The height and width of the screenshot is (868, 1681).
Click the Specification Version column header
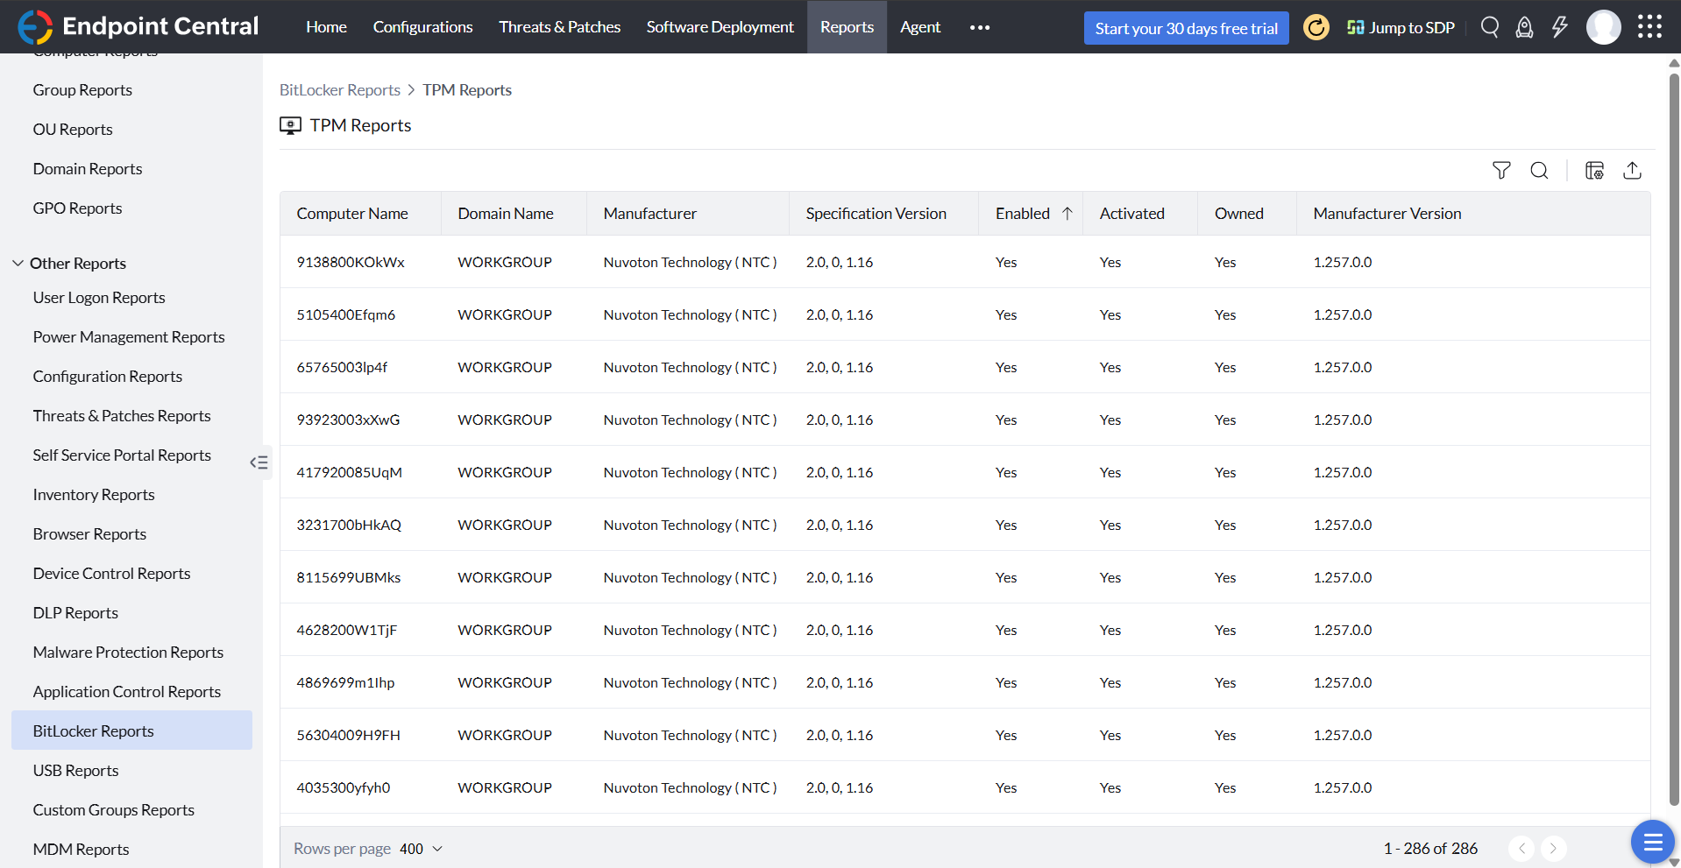click(876, 214)
